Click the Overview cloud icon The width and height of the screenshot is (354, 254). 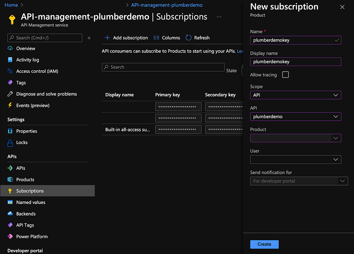[10, 48]
